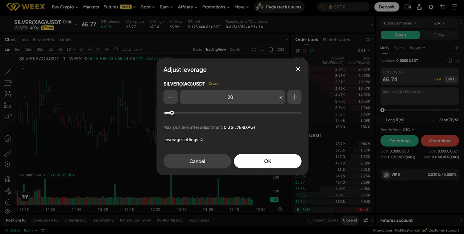The width and height of the screenshot is (464, 234).
Task: Select the 15m chart interval
Action: (28, 50)
